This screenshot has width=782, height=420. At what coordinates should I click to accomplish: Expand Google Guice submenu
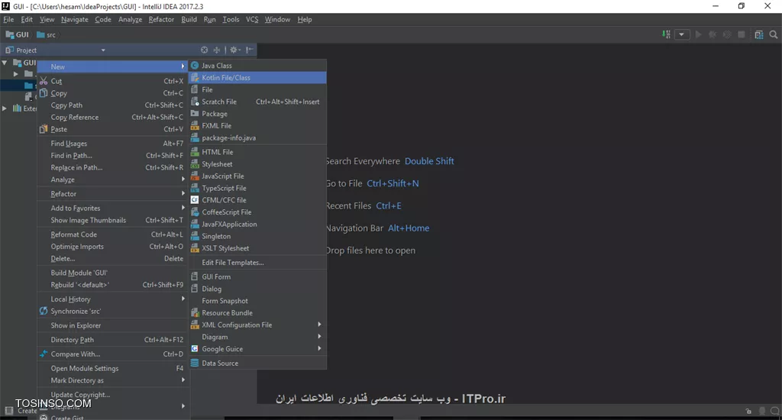tap(257, 349)
